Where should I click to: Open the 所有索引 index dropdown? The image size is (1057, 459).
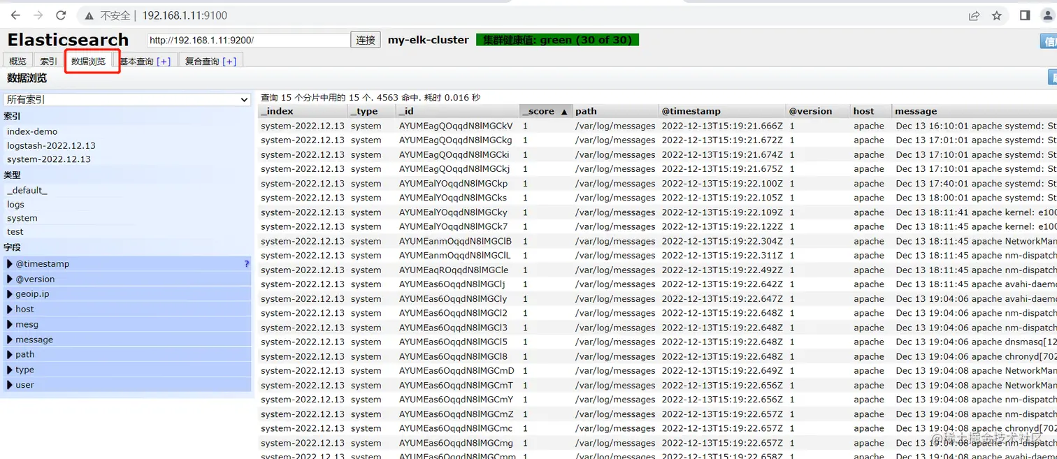click(127, 100)
